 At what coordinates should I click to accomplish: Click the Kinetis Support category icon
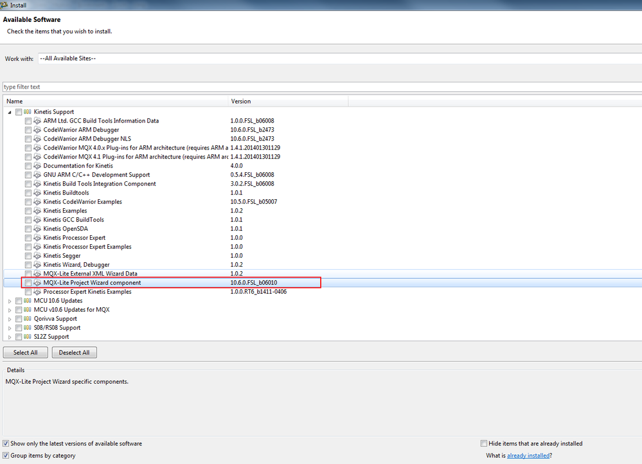pos(28,112)
